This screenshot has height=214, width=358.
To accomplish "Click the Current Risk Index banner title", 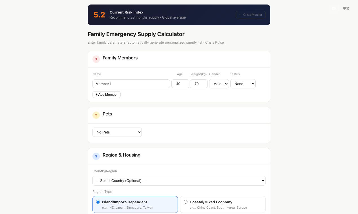I will click(x=127, y=12).
